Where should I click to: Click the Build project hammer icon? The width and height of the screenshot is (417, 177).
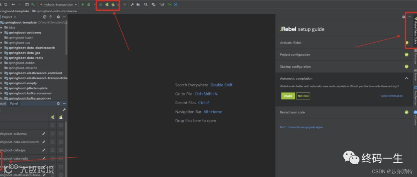(33, 5)
